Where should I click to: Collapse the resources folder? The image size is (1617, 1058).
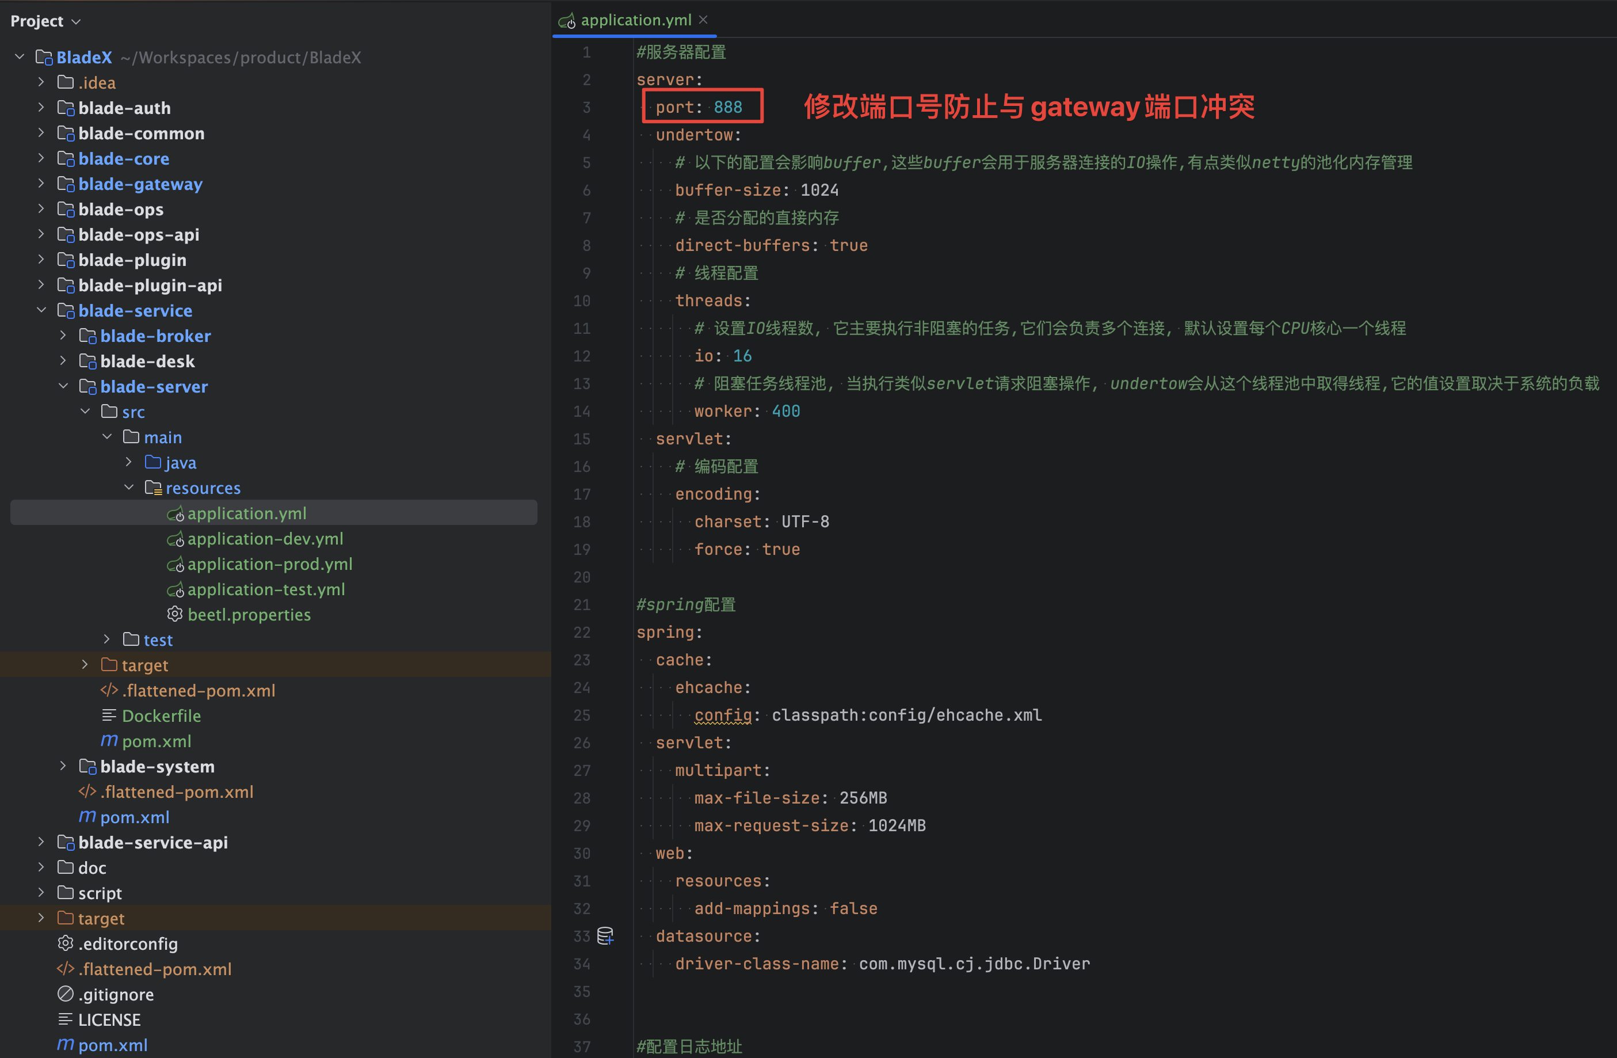pos(129,487)
